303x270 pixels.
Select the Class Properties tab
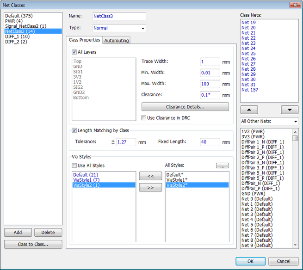(x=84, y=40)
